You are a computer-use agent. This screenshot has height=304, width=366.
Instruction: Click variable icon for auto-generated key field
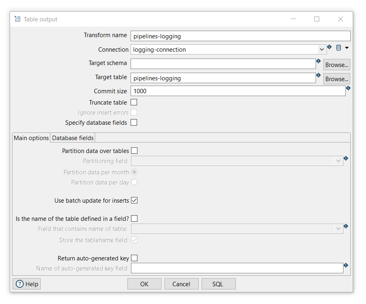coord(346,265)
